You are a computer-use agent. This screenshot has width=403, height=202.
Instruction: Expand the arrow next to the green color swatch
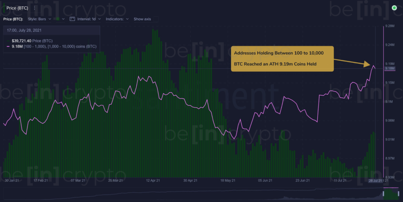tap(63, 19)
